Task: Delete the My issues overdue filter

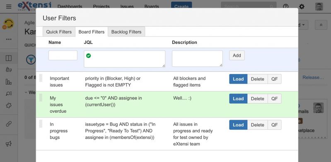Action: [x=257, y=99]
